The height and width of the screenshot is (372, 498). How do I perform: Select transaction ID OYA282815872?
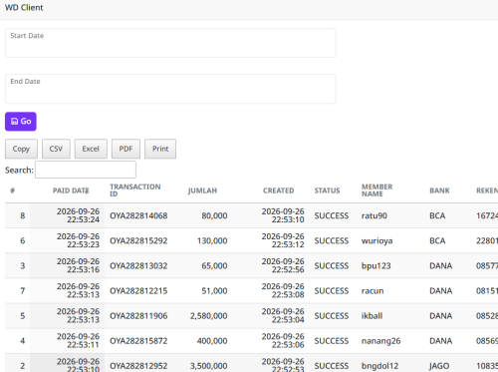point(138,341)
